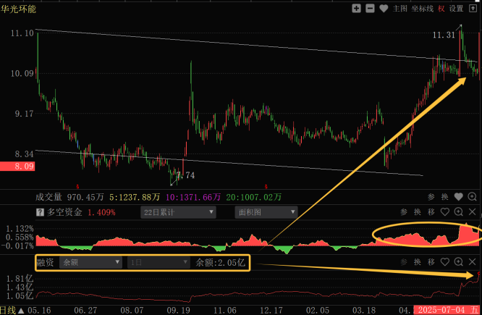Image resolution: width=482 pixels, height=315 pixels.
Task: Open the 坐标线 coordinate line menu
Action: 423,9
